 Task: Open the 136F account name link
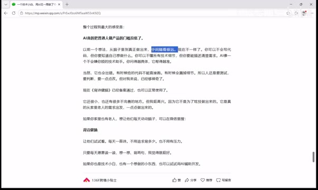pos(104,180)
